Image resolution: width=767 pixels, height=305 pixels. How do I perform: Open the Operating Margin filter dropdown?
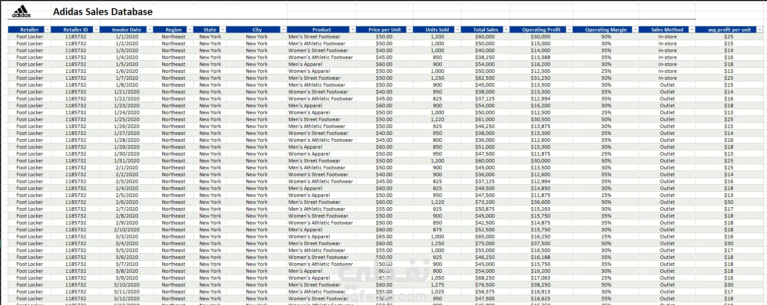[635, 30]
